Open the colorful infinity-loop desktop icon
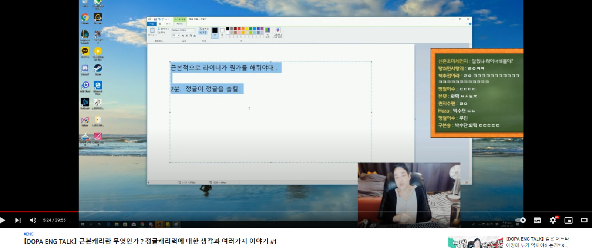 (x=85, y=121)
